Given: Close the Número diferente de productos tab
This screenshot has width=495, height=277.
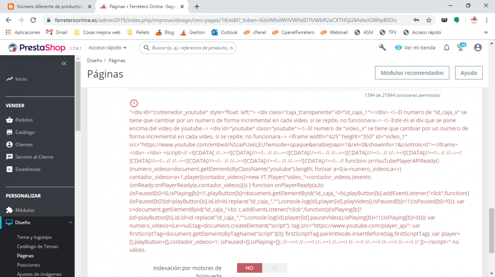Looking at the screenshot, I should (x=90, y=6).
